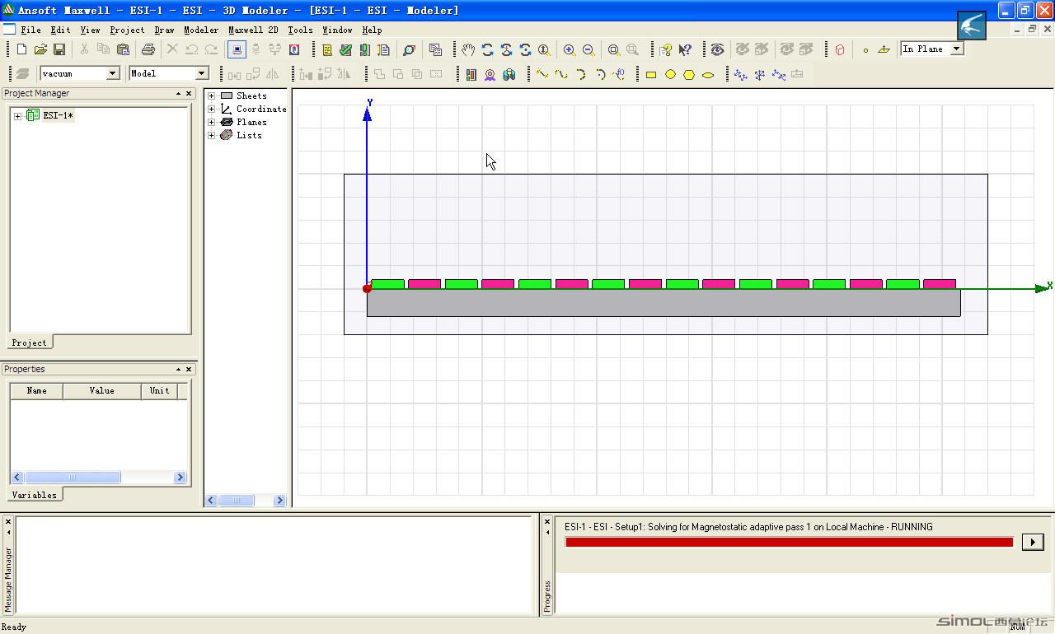Open an existing project with folder icon
Image resolution: width=1055 pixels, height=634 pixels.
click(x=40, y=49)
